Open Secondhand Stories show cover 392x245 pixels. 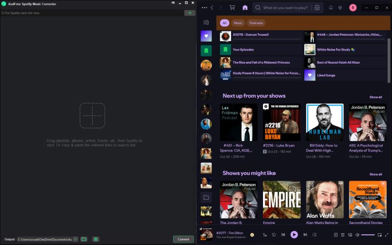[x=368, y=199]
